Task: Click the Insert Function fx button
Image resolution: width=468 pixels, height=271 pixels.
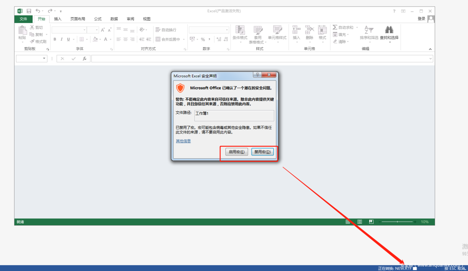Action: pos(84,59)
